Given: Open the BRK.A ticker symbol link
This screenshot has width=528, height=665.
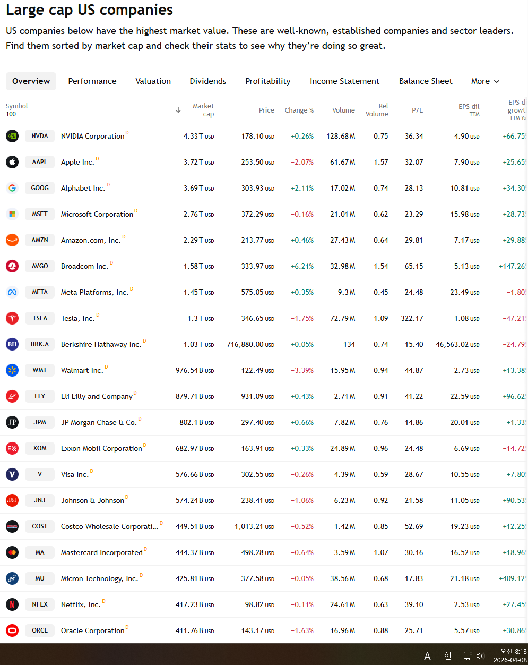Looking at the screenshot, I should point(40,344).
